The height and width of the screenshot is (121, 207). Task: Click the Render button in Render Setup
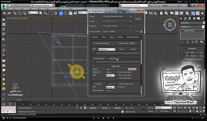138,19
